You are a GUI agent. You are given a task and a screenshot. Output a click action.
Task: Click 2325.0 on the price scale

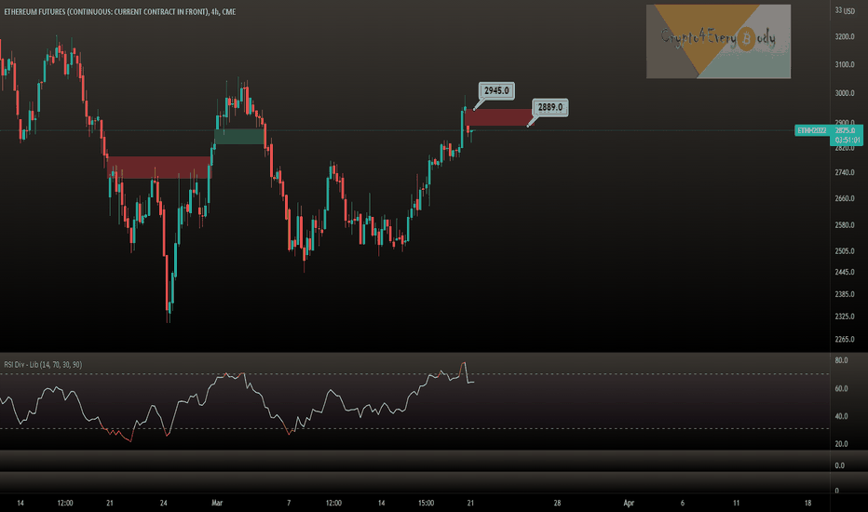(x=845, y=317)
